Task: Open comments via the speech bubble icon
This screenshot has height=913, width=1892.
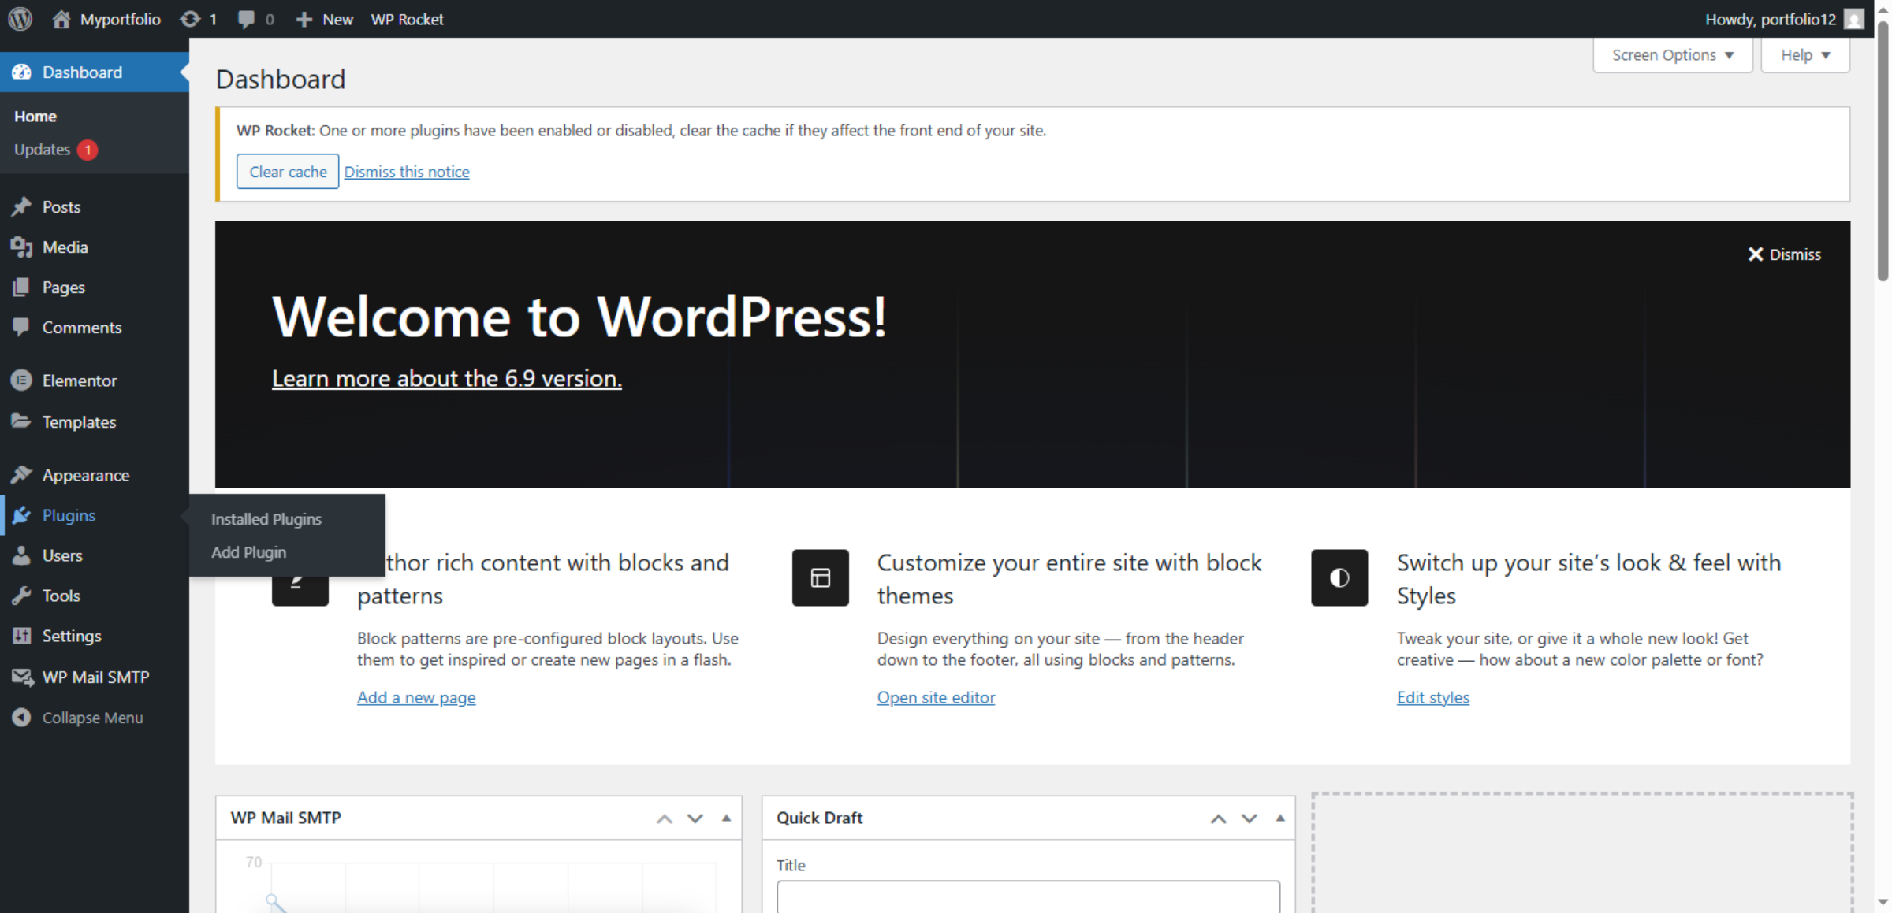Action: click(x=247, y=19)
